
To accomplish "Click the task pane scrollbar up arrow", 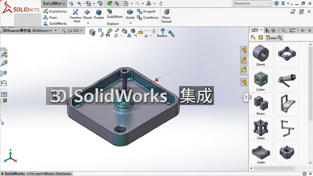I will coord(310,45).
